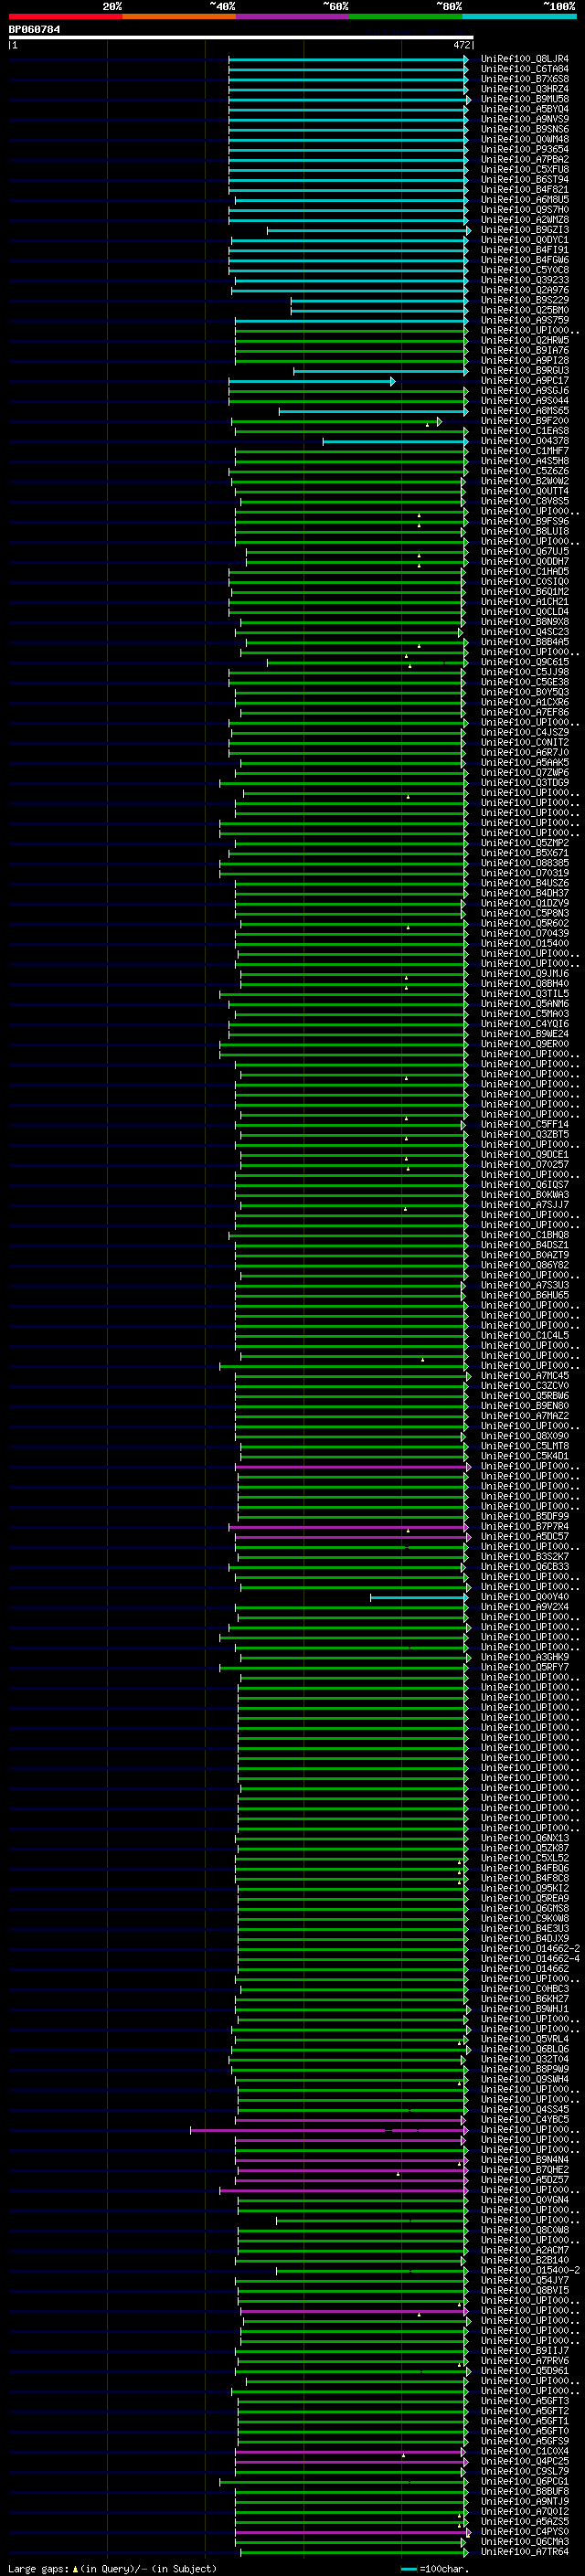Screen dimensions: 585x2576
Task: Click the query end position 472
Action: (x=461, y=45)
